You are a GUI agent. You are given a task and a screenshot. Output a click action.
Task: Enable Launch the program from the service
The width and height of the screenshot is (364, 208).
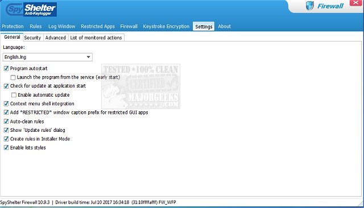(13, 77)
